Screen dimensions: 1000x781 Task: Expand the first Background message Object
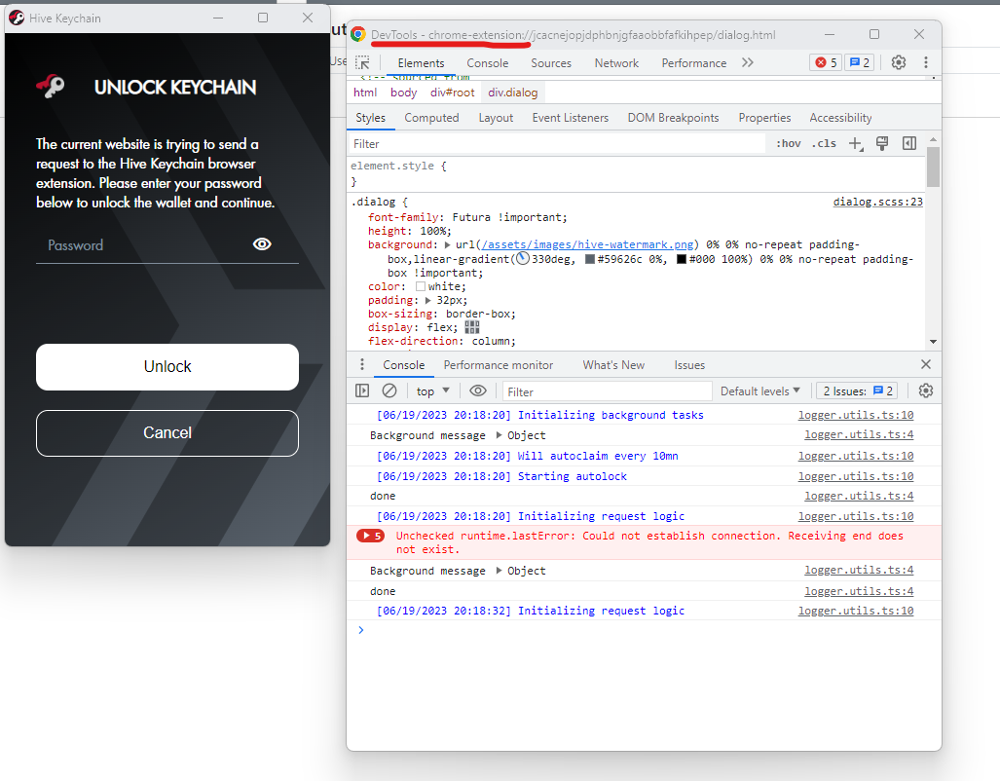coord(500,435)
